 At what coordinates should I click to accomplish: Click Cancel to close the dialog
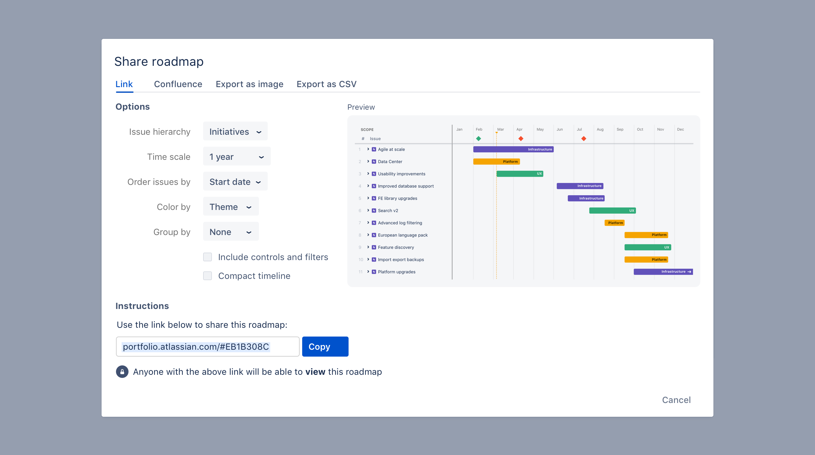pyautogui.click(x=676, y=400)
